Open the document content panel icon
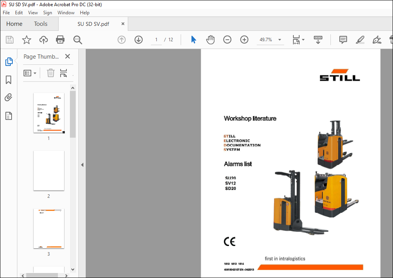 point(8,116)
